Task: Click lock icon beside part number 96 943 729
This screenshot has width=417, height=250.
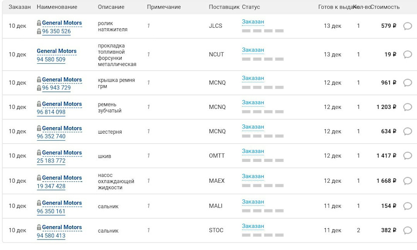Action: click(39, 88)
